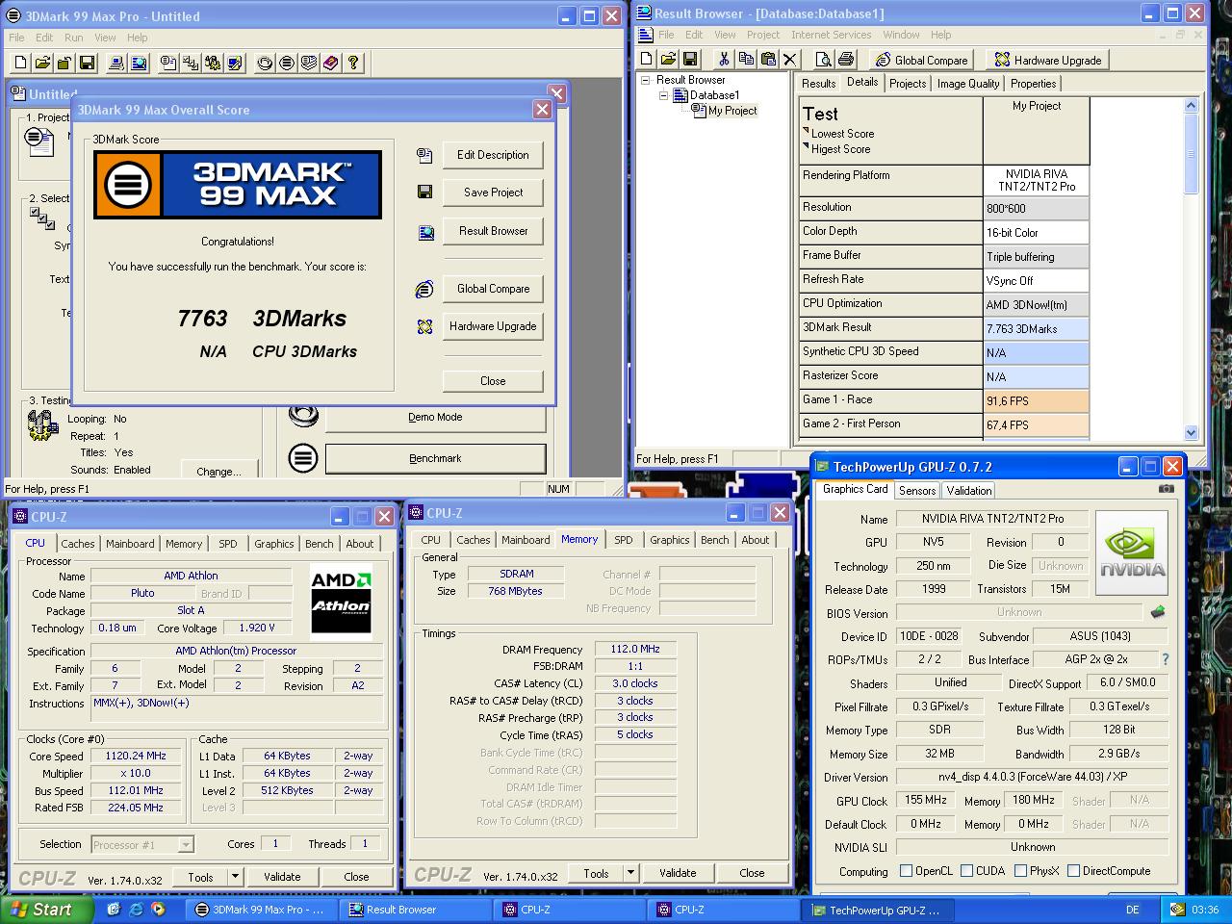Click Validate in CPU-Z Memory window
This screenshot has width=1232, height=924.
678,873
